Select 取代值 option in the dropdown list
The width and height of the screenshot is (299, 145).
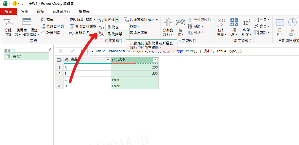click(x=113, y=27)
